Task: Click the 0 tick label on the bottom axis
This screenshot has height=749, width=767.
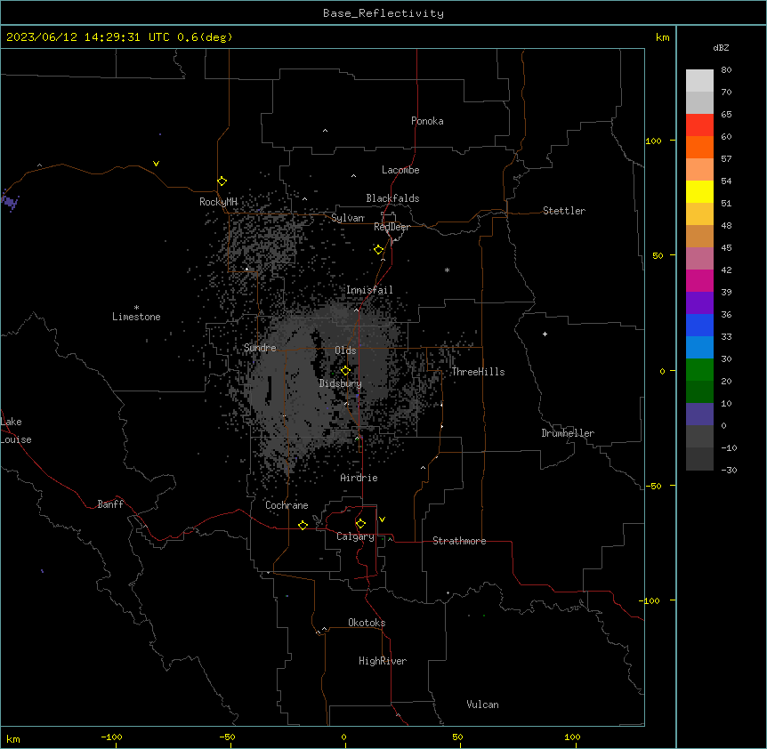Action: click(x=343, y=737)
